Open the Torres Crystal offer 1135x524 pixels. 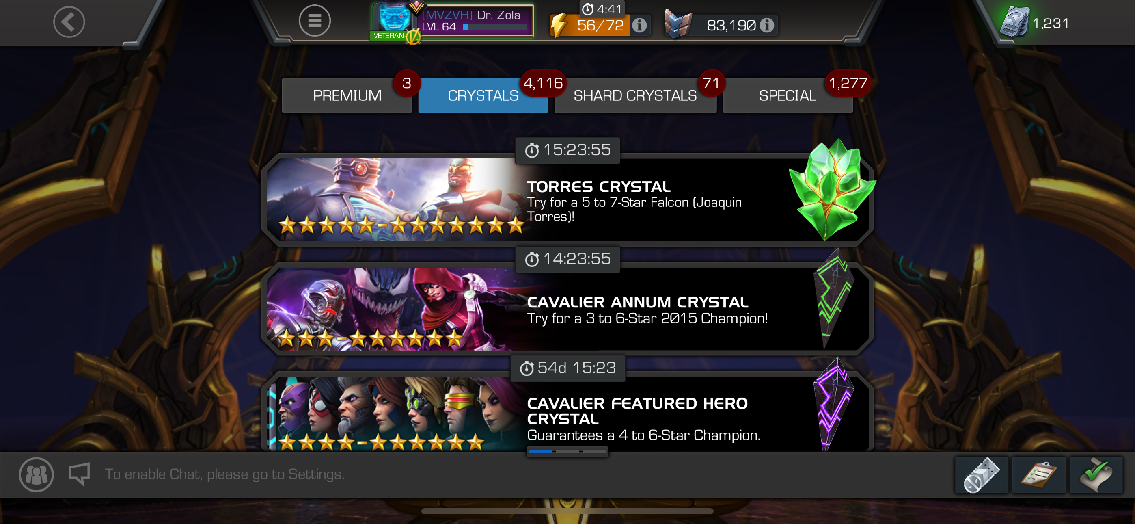point(567,199)
